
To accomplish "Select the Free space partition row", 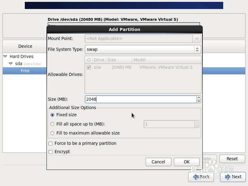I will [24, 71].
